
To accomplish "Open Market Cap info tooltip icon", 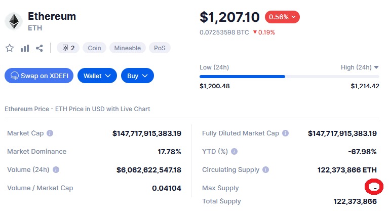I will coord(50,133).
